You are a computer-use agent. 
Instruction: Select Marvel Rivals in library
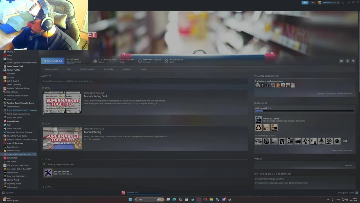pos(12,92)
